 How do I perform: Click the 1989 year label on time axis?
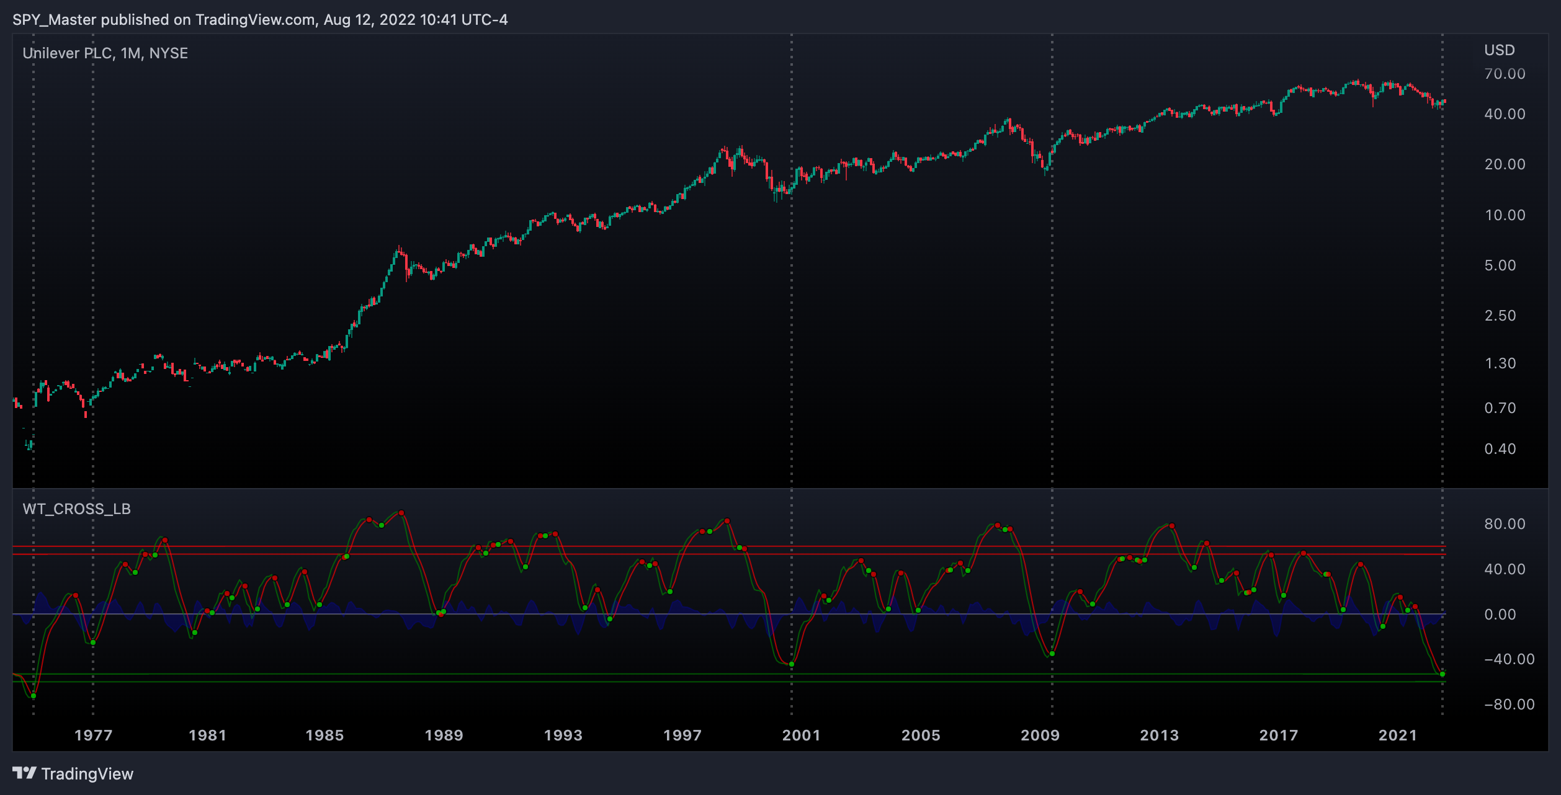444,735
